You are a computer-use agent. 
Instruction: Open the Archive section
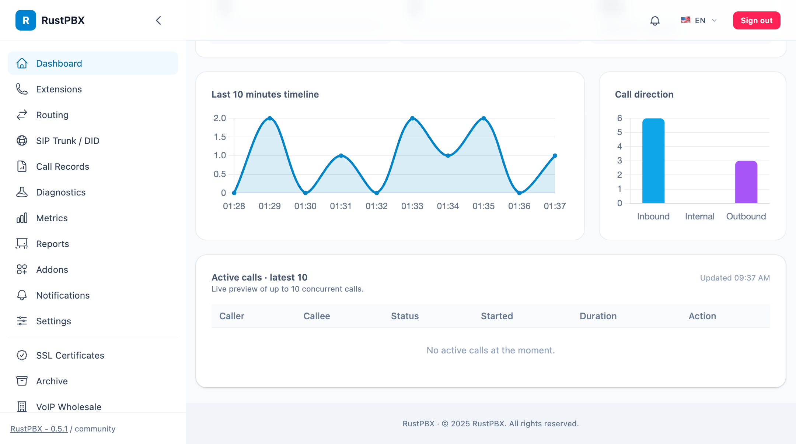93,381
